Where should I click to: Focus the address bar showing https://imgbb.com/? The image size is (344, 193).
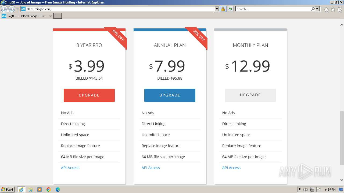(x=120, y=9)
